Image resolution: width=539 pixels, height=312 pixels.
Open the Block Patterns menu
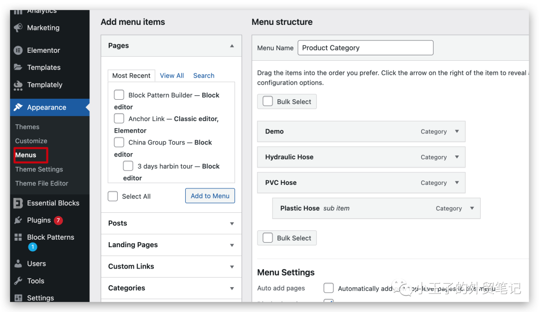(x=50, y=237)
